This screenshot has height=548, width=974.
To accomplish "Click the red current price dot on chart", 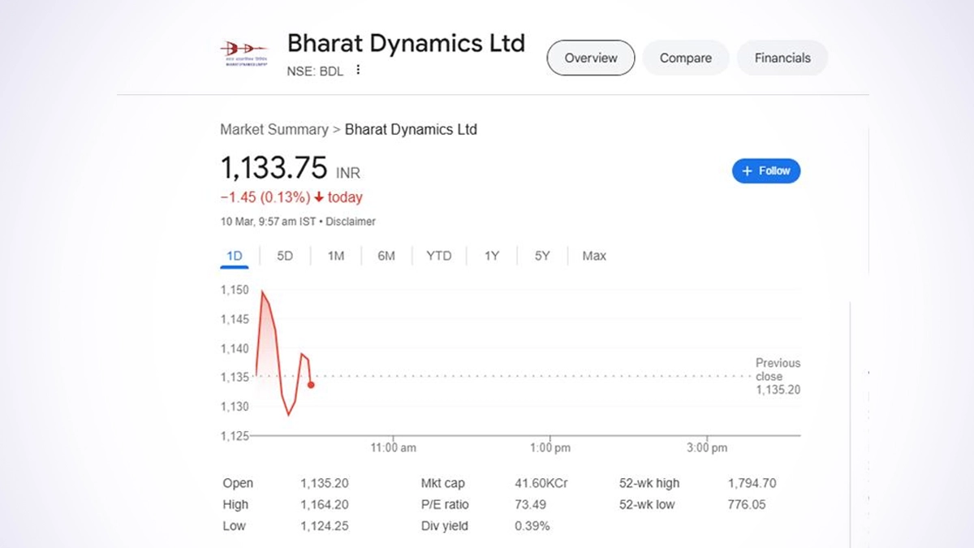I will [x=311, y=385].
